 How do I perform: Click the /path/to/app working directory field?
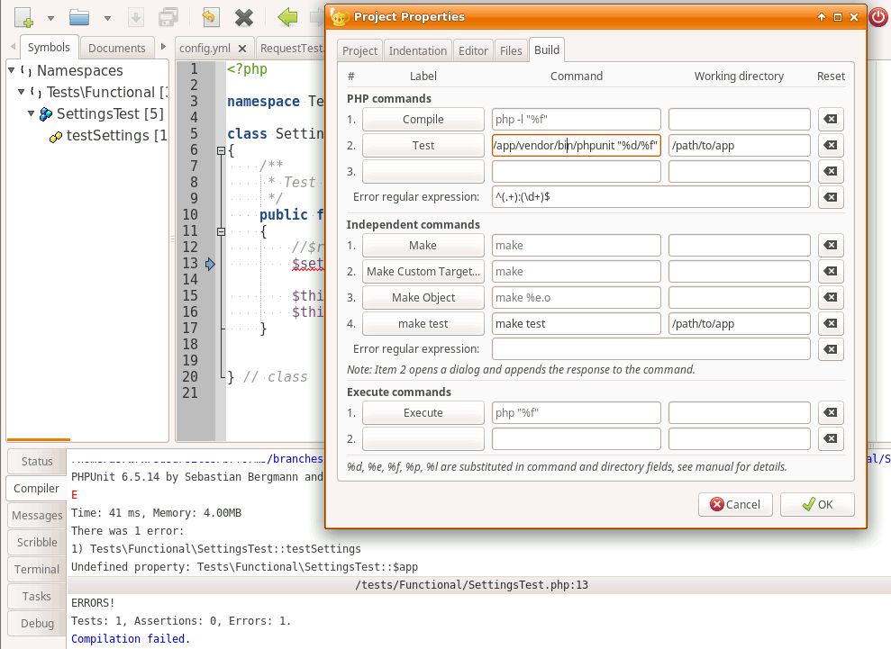click(x=737, y=145)
